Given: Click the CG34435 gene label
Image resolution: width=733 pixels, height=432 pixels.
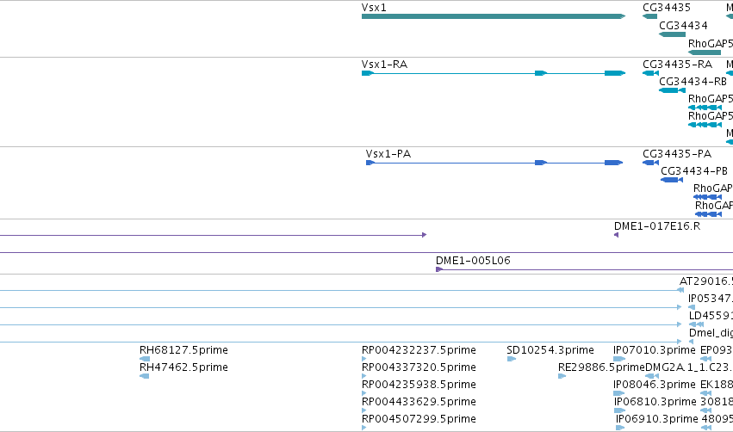Looking at the screenshot, I should pos(666,8).
